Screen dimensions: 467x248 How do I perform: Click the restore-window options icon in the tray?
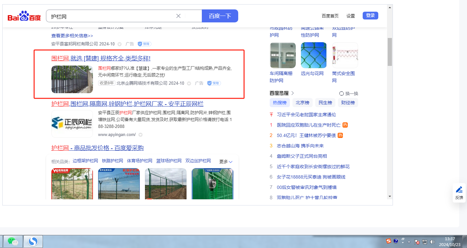403,239
